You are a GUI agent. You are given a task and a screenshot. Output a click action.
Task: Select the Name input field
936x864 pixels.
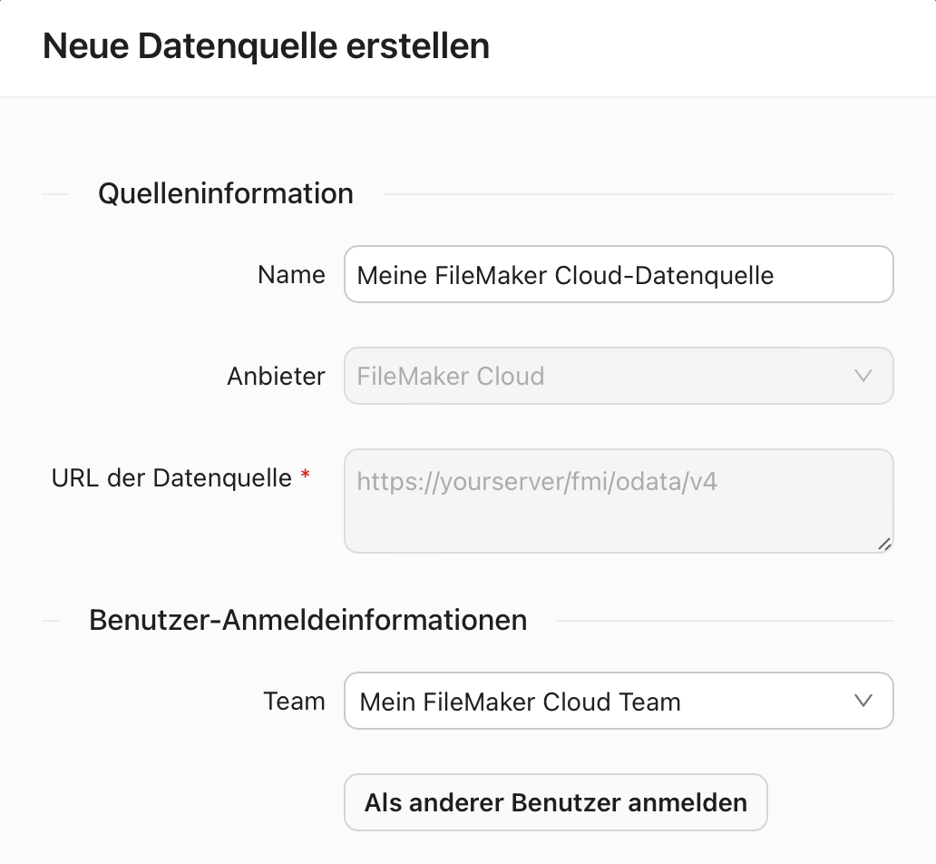pyautogui.click(x=619, y=274)
